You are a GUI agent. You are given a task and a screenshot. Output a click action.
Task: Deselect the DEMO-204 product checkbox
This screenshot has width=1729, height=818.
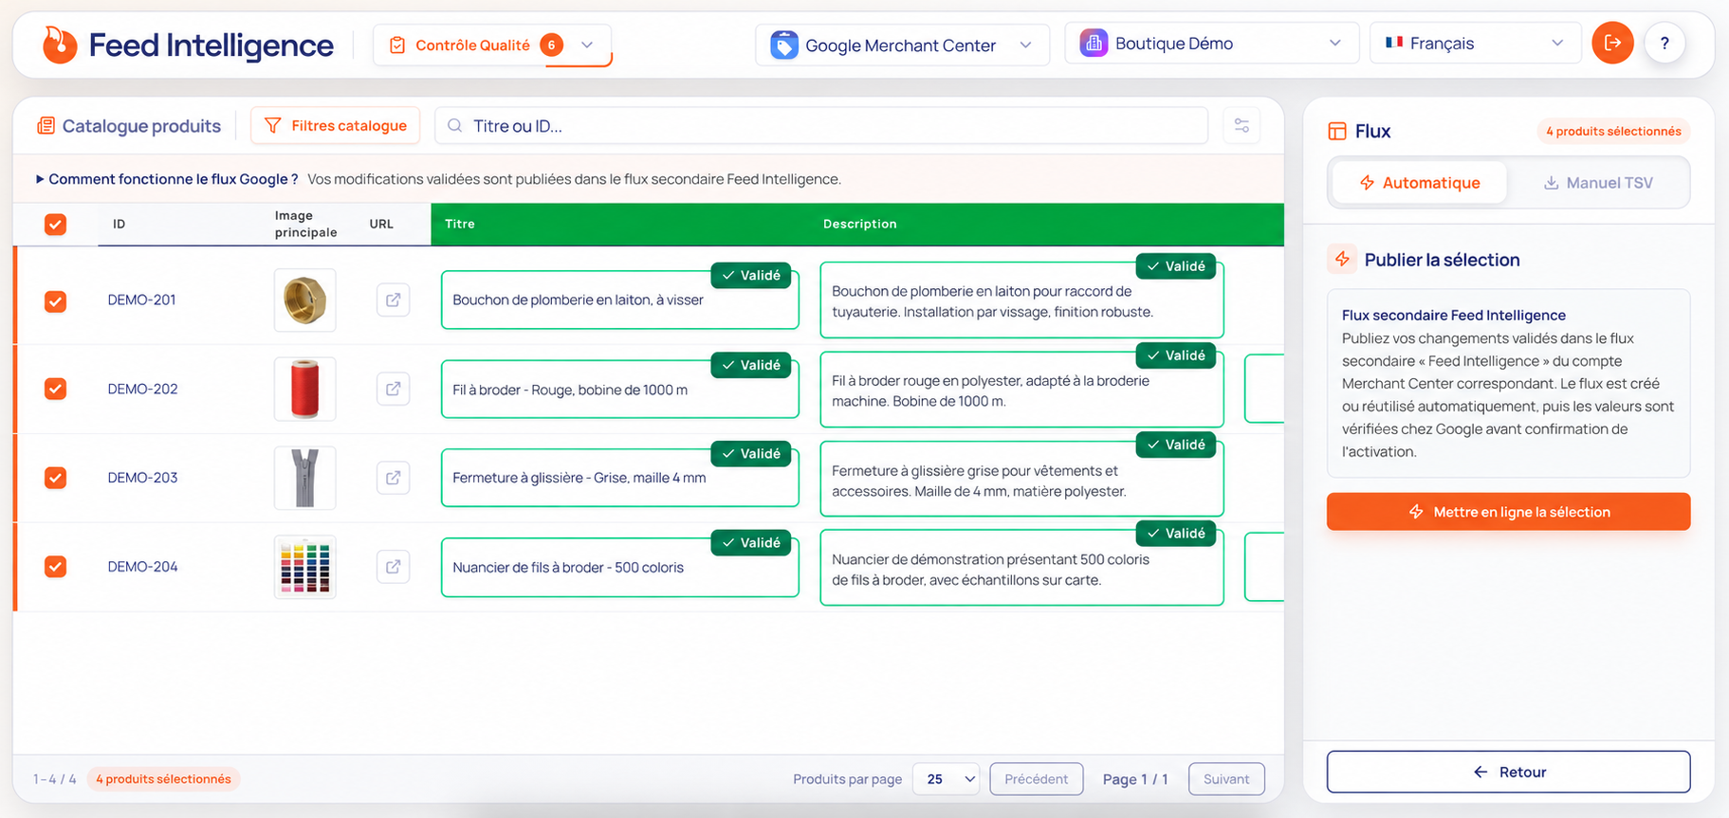point(56,567)
